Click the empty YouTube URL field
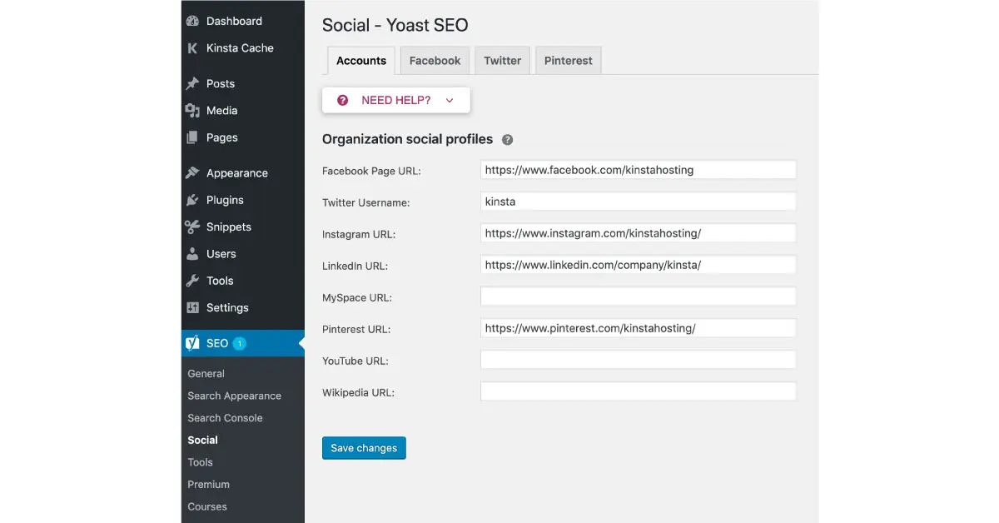Image resolution: width=999 pixels, height=523 pixels. (638, 360)
